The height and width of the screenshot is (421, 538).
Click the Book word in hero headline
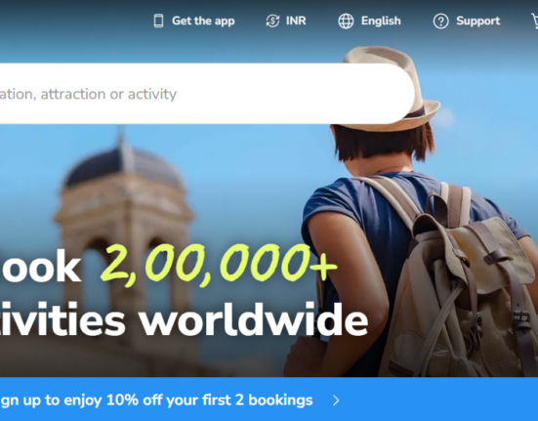pyautogui.click(x=40, y=266)
